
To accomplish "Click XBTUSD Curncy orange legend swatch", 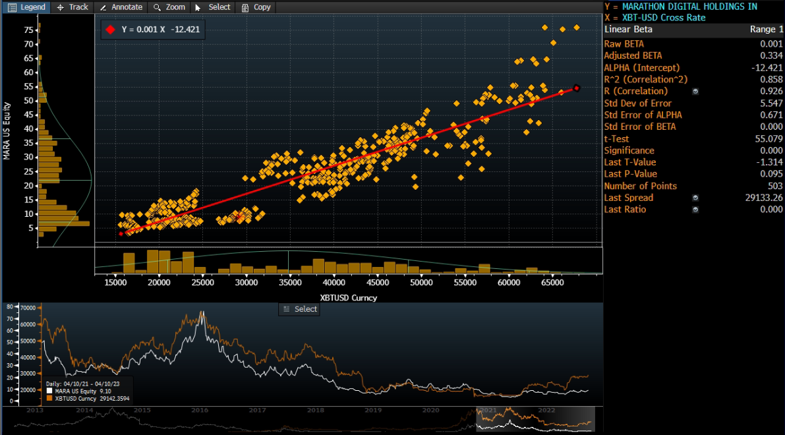I will pos(49,399).
